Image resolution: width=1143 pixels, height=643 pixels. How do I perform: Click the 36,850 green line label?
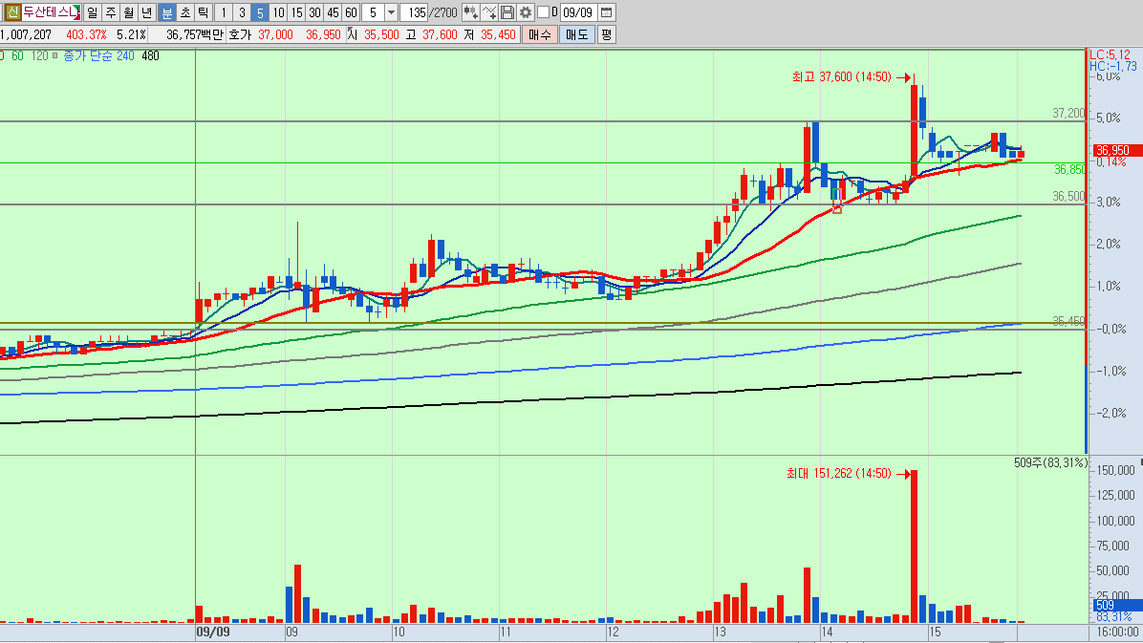click(x=1069, y=169)
